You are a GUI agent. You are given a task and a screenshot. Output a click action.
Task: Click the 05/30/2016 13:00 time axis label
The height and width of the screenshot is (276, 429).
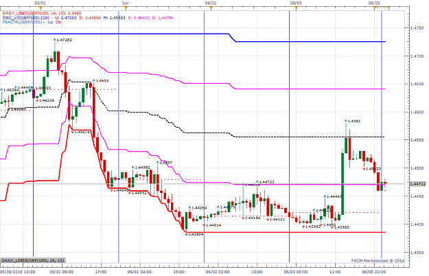tap(18, 272)
